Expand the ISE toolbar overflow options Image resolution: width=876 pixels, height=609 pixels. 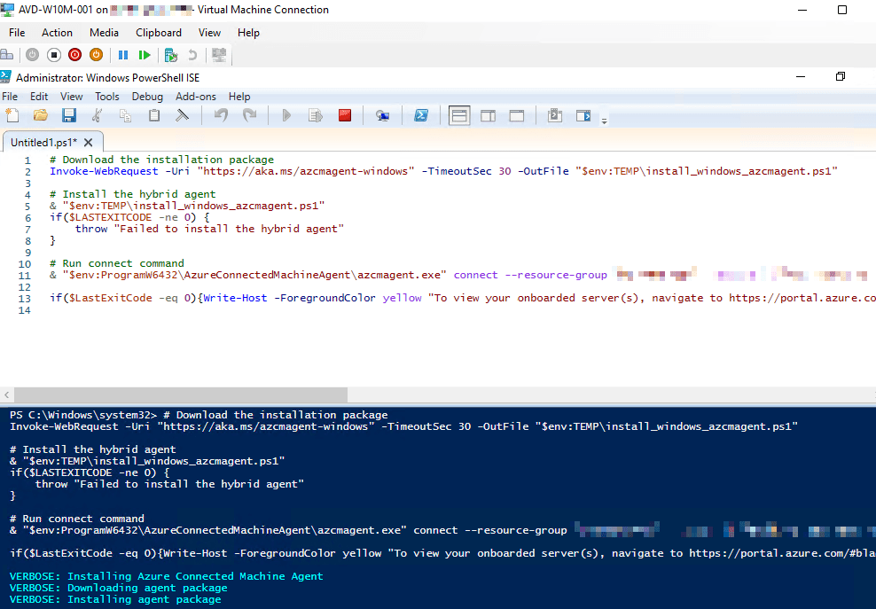tap(604, 121)
